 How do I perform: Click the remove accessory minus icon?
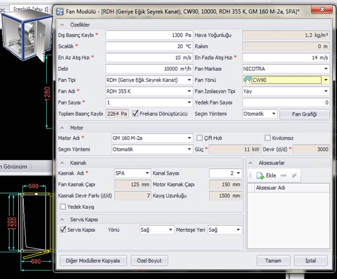tap(283, 176)
